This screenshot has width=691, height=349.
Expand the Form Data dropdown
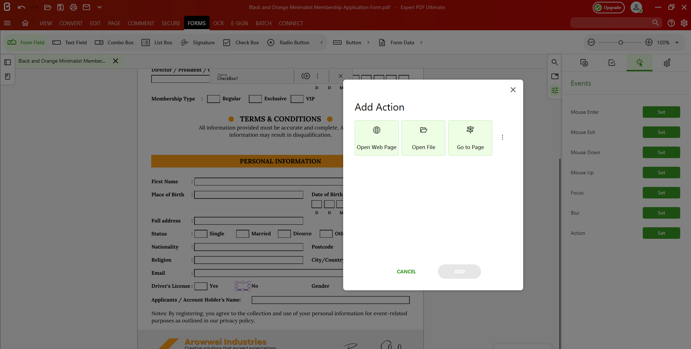point(421,42)
